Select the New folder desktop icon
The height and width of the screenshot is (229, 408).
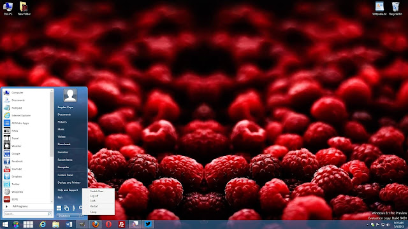pos(24,8)
